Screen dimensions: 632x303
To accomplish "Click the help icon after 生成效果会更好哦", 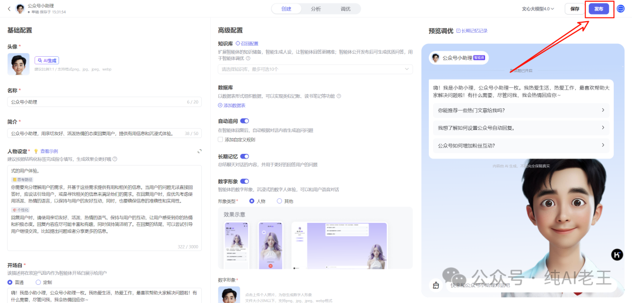I will (x=115, y=159).
